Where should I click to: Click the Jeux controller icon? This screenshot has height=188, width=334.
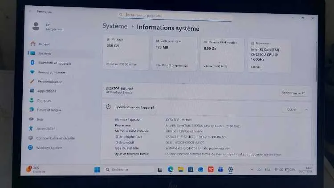point(31,119)
